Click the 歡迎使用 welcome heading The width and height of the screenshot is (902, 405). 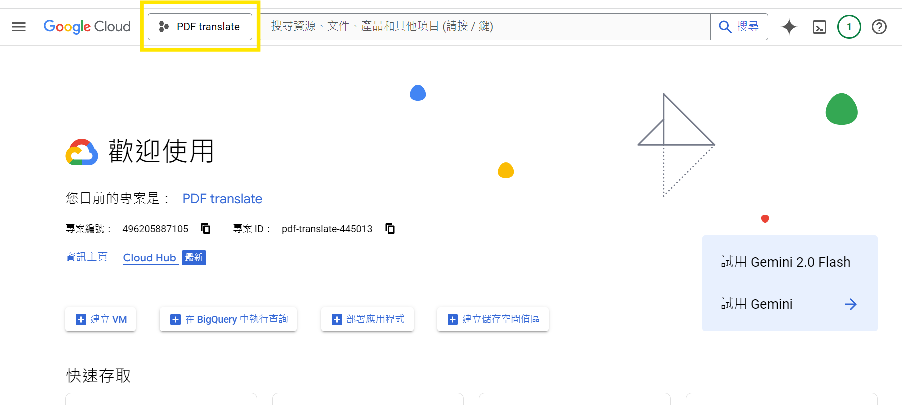161,151
